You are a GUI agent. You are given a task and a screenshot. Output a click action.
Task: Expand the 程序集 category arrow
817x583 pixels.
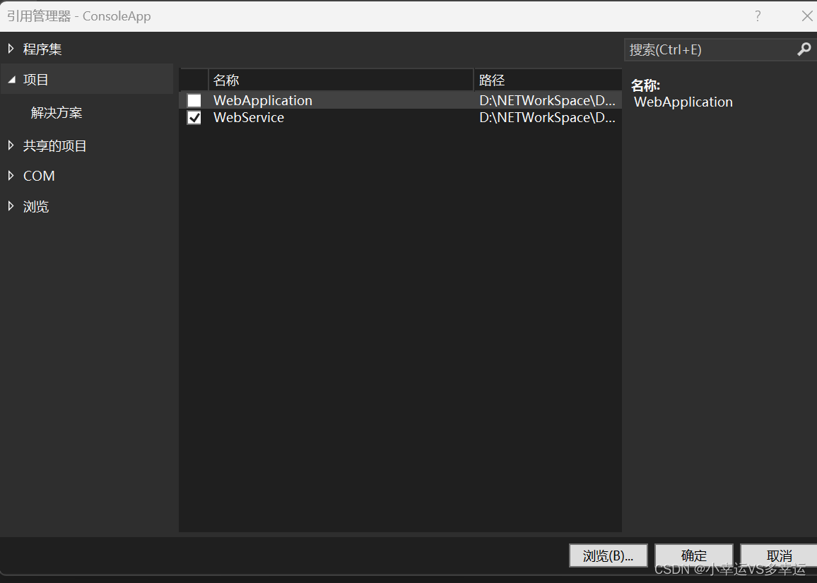click(11, 49)
